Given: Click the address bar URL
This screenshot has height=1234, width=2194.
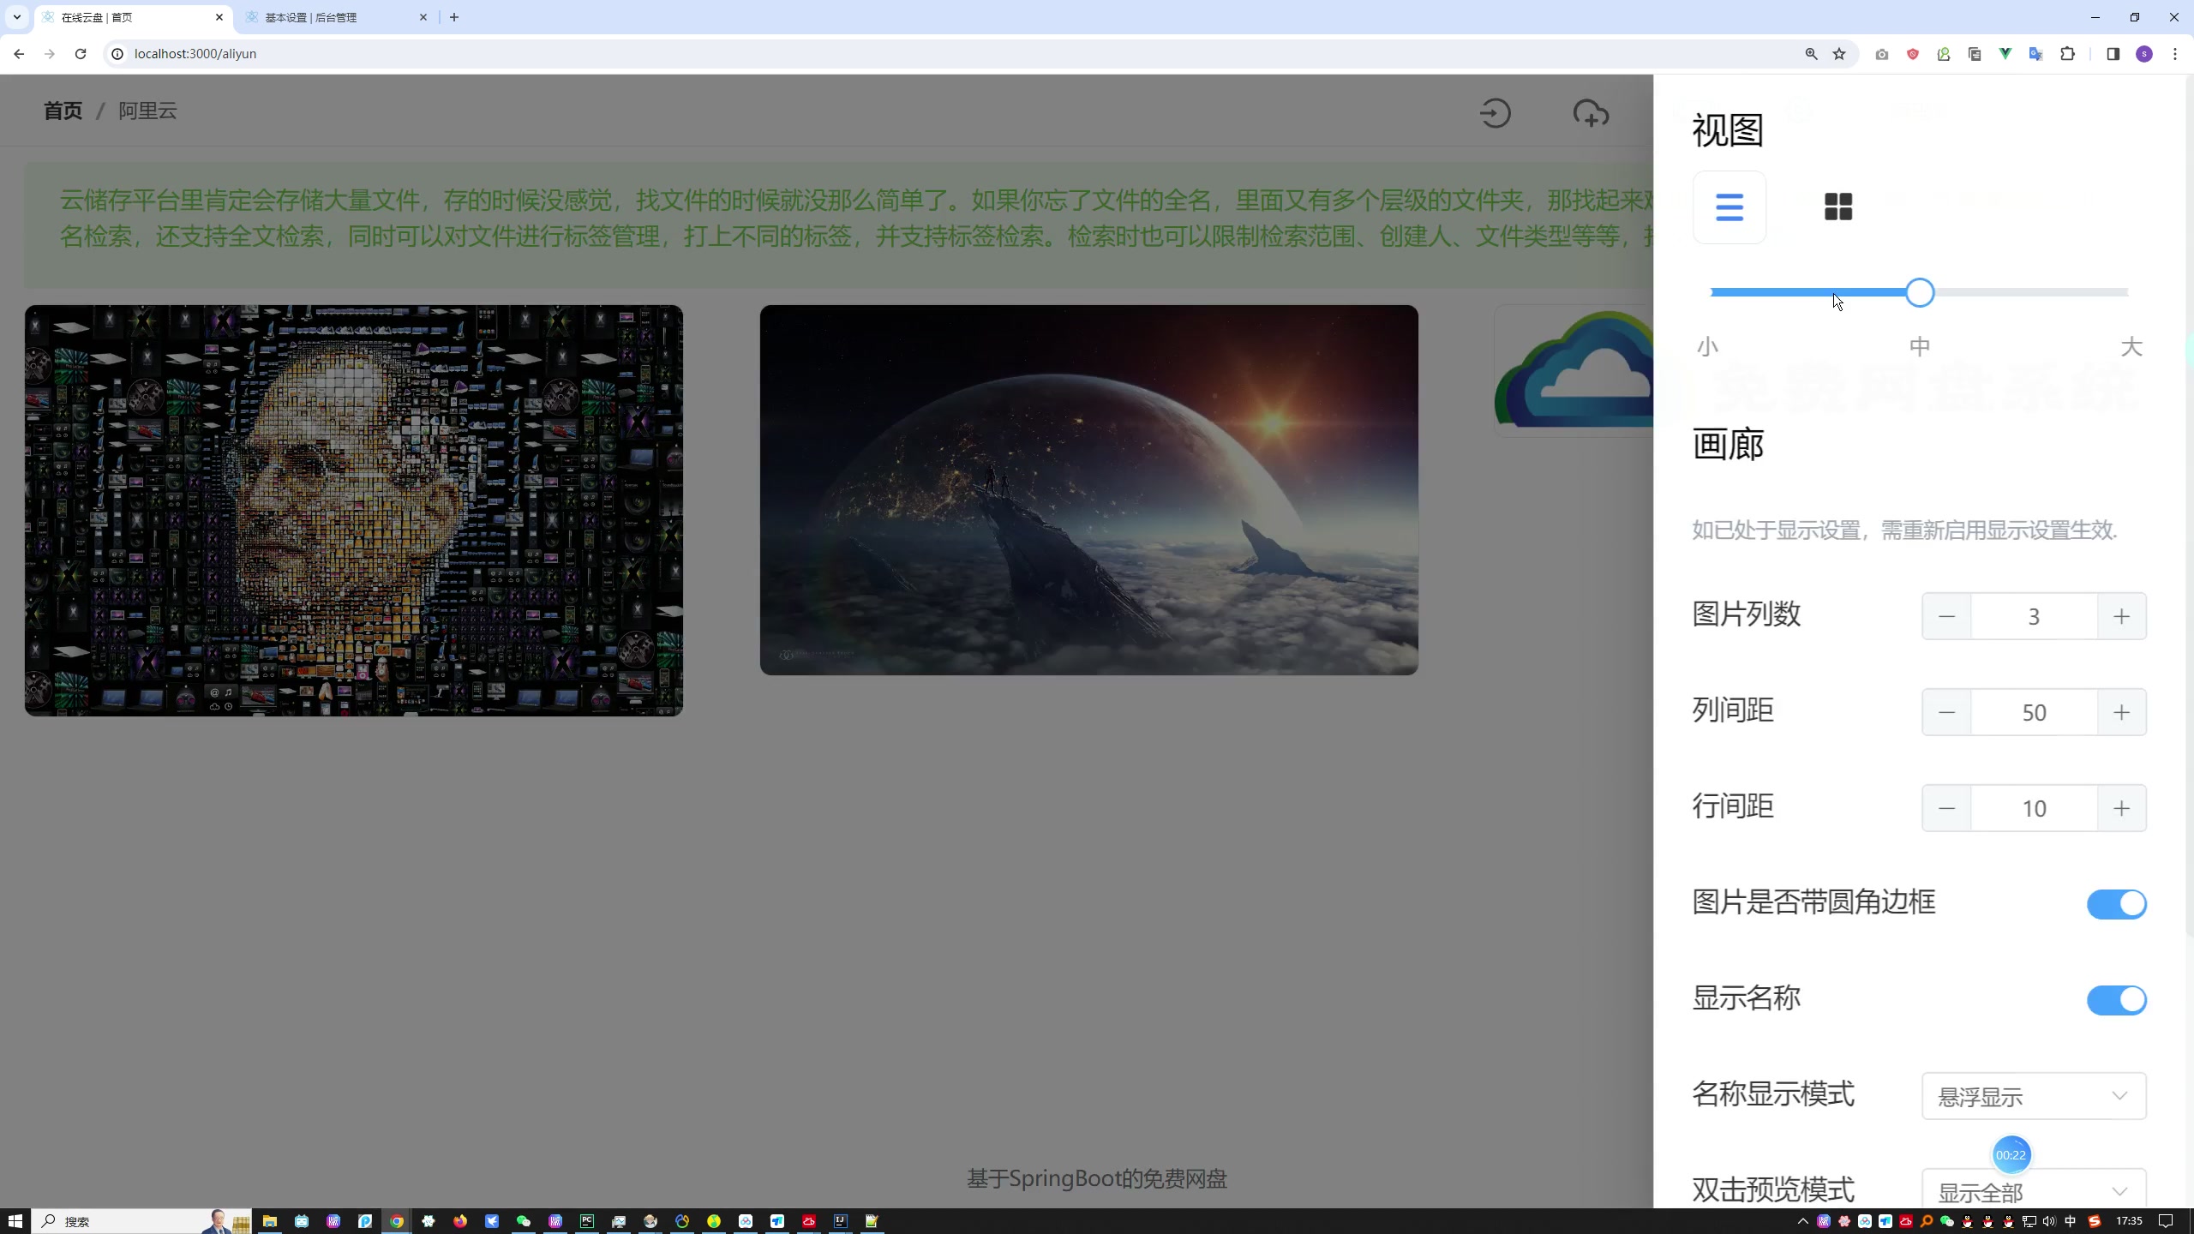Looking at the screenshot, I should point(195,54).
